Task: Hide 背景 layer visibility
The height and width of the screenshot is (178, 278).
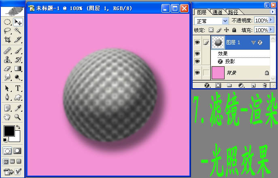Action: pos(197,73)
